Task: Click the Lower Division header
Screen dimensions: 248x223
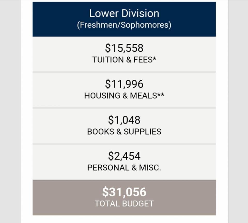Action: pos(124,13)
